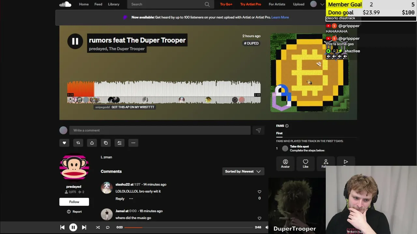
Task: Click the search magnifier icon
Action: (207, 4)
